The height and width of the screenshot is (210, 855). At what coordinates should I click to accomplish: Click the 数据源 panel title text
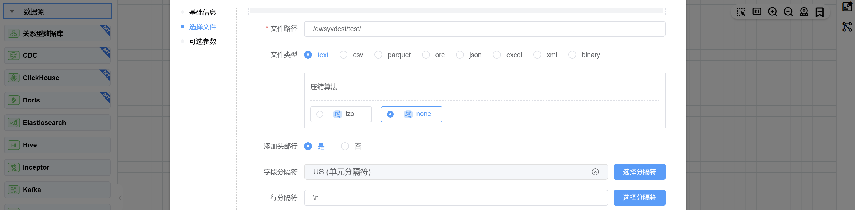[34, 11]
